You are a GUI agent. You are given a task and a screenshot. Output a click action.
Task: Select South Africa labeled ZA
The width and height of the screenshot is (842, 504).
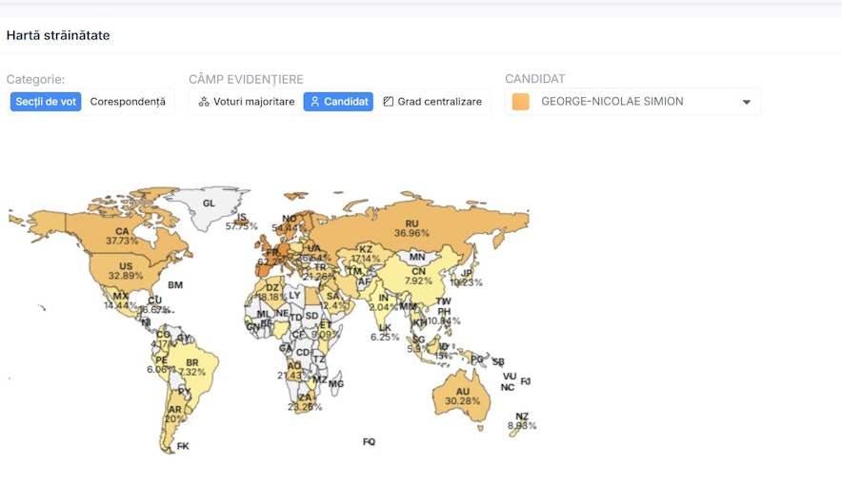pyautogui.click(x=305, y=402)
